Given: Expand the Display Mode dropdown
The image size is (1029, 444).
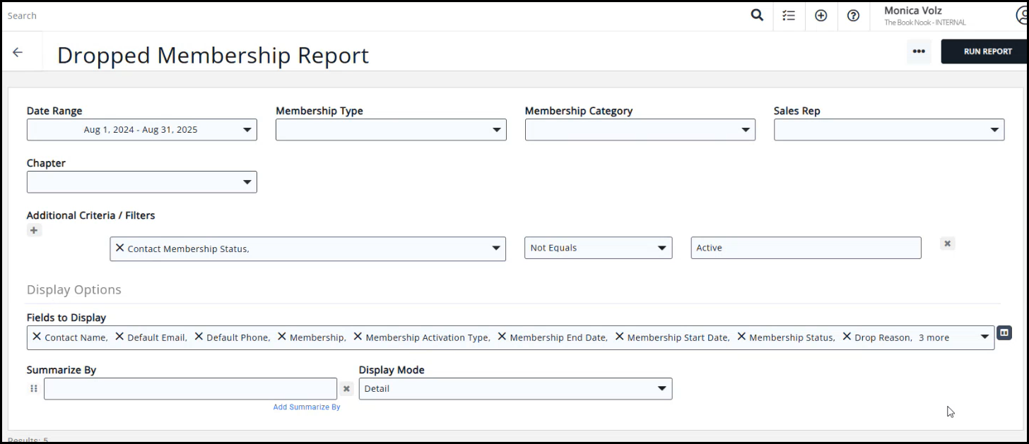Looking at the screenshot, I should (661, 388).
